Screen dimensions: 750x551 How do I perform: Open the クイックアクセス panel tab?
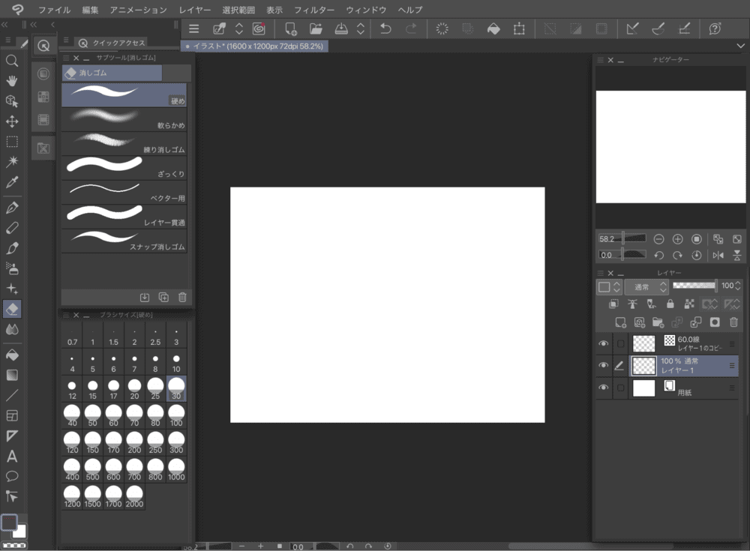coord(113,43)
